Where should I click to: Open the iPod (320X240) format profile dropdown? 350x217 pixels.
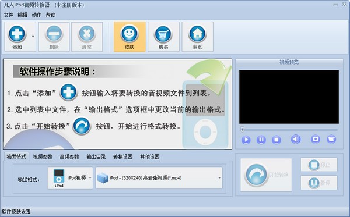(159, 178)
